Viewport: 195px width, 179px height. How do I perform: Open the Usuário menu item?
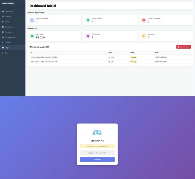(8, 43)
